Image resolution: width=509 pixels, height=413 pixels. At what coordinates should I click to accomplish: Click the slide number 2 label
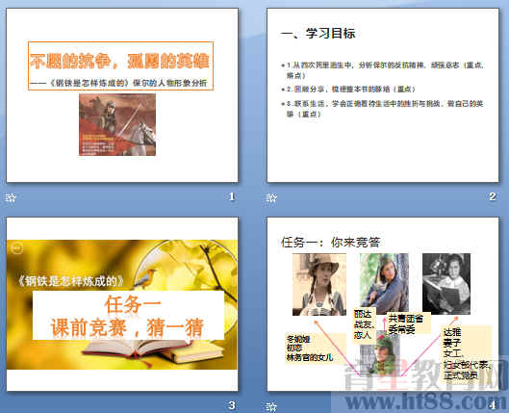click(x=493, y=196)
